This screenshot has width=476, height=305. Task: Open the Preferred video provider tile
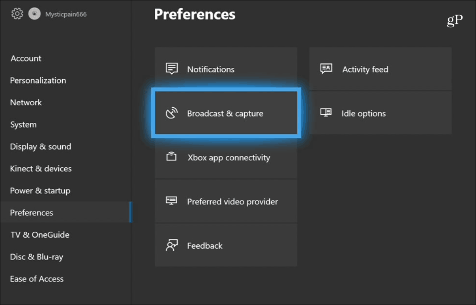226,201
